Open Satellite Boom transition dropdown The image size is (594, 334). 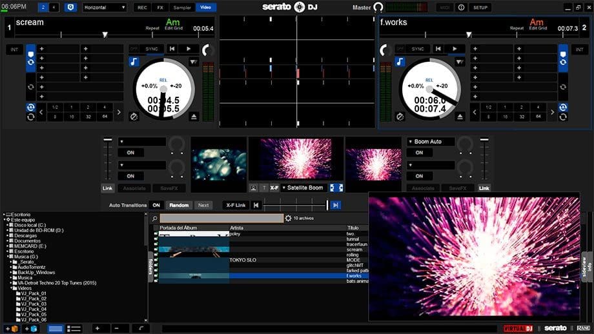[x=305, y=188]
